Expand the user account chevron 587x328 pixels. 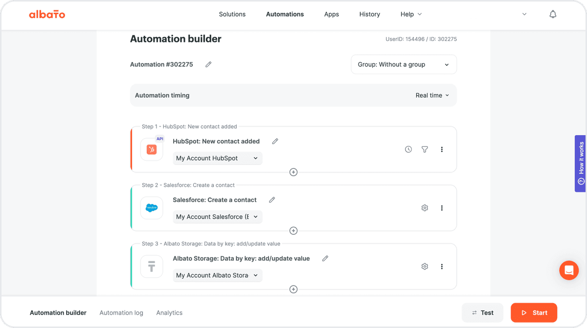click(x=524, y=14)
